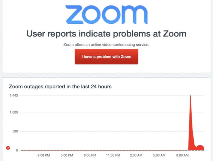Click the blue Zoom logo
This screenshot has height=161, width=213.
106,14
